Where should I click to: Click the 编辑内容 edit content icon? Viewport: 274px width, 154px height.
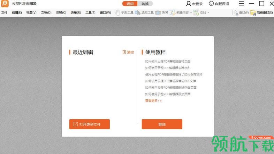[172, 13]
